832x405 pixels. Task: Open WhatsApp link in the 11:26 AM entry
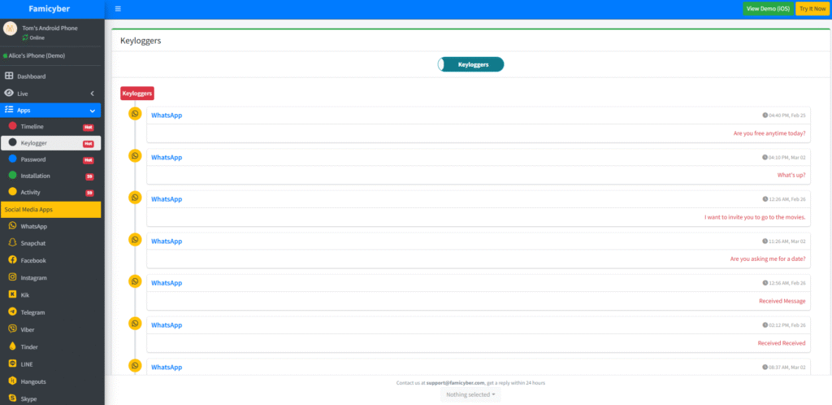167,241
